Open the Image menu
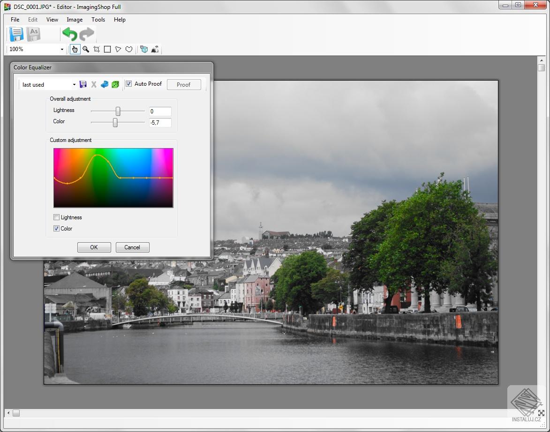 click(74, 20)
